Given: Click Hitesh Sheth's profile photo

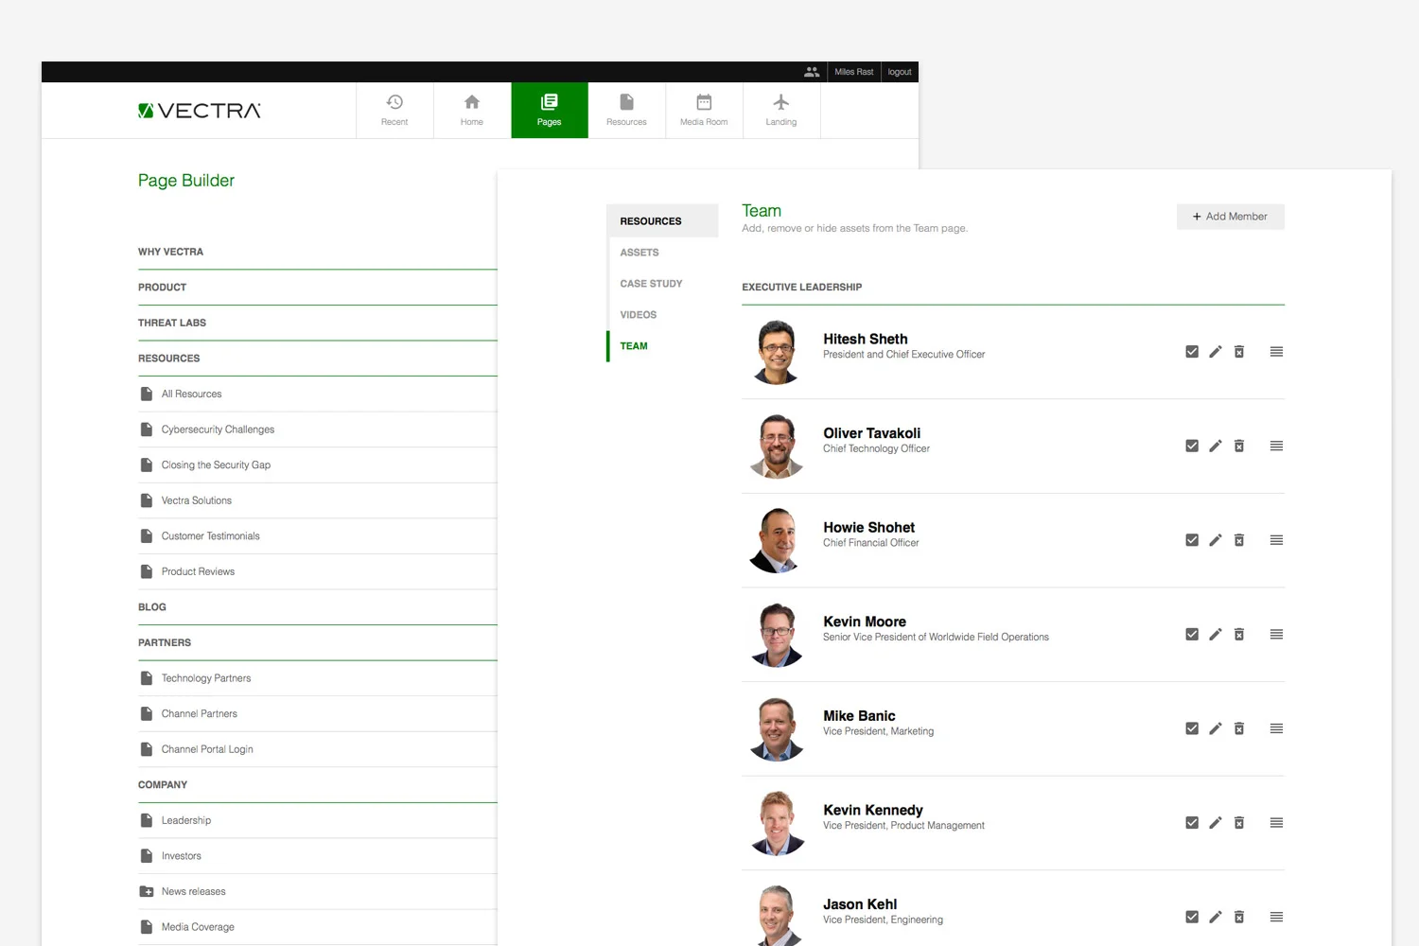Looking at the screenshot, I should coord(777,352).
